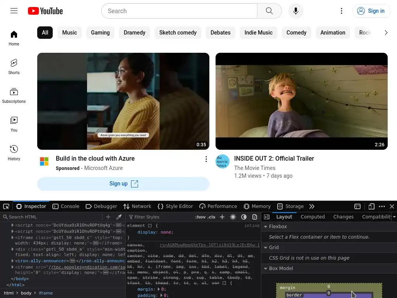The width and height of the screenshot is (397, 298).
Task: Open the Style Editor tab
Action: (x=175, y=206)
